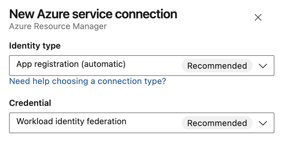Select the Credential field label
Screen dimensions: 281x144
coord(30,103)
